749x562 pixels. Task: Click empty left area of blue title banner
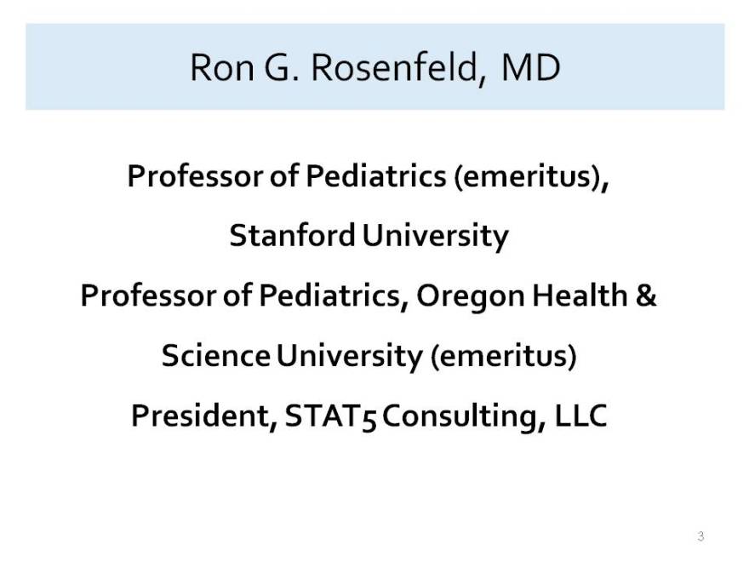(105, 67)
